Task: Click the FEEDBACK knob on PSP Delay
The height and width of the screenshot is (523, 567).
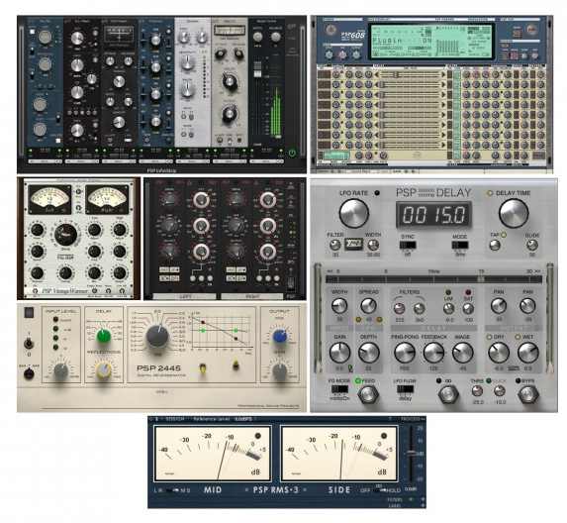Action: coord(433,353)
